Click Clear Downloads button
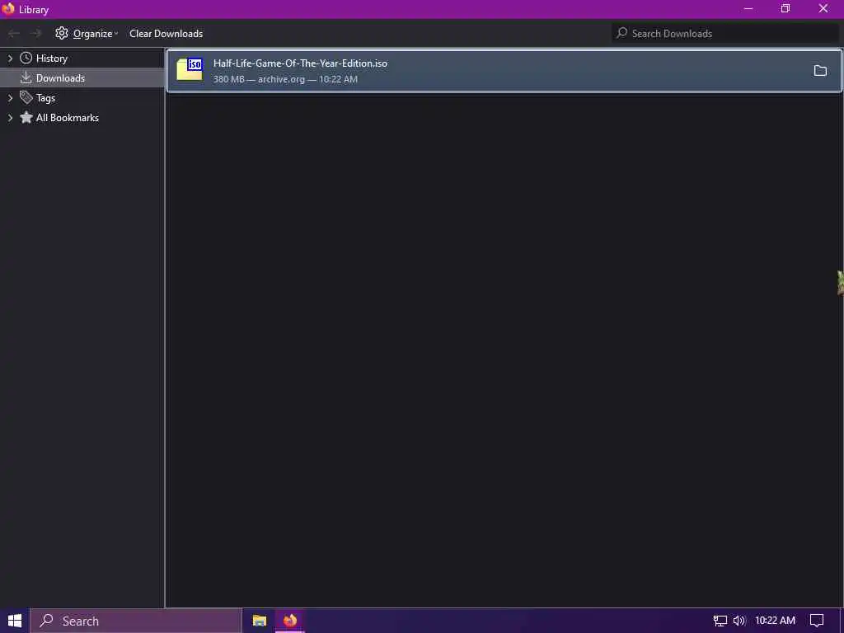This screenshot has width=844, height=633. [166, 33]
